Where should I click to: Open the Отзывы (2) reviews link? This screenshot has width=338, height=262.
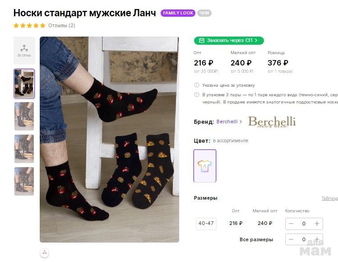click(62, 25)
